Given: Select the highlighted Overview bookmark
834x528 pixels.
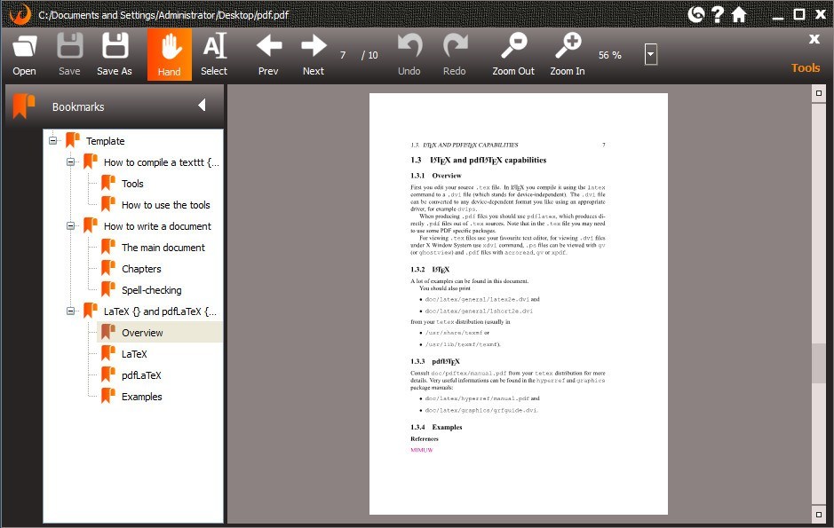Looking at the screenshot, I should [x=142, y=333].
